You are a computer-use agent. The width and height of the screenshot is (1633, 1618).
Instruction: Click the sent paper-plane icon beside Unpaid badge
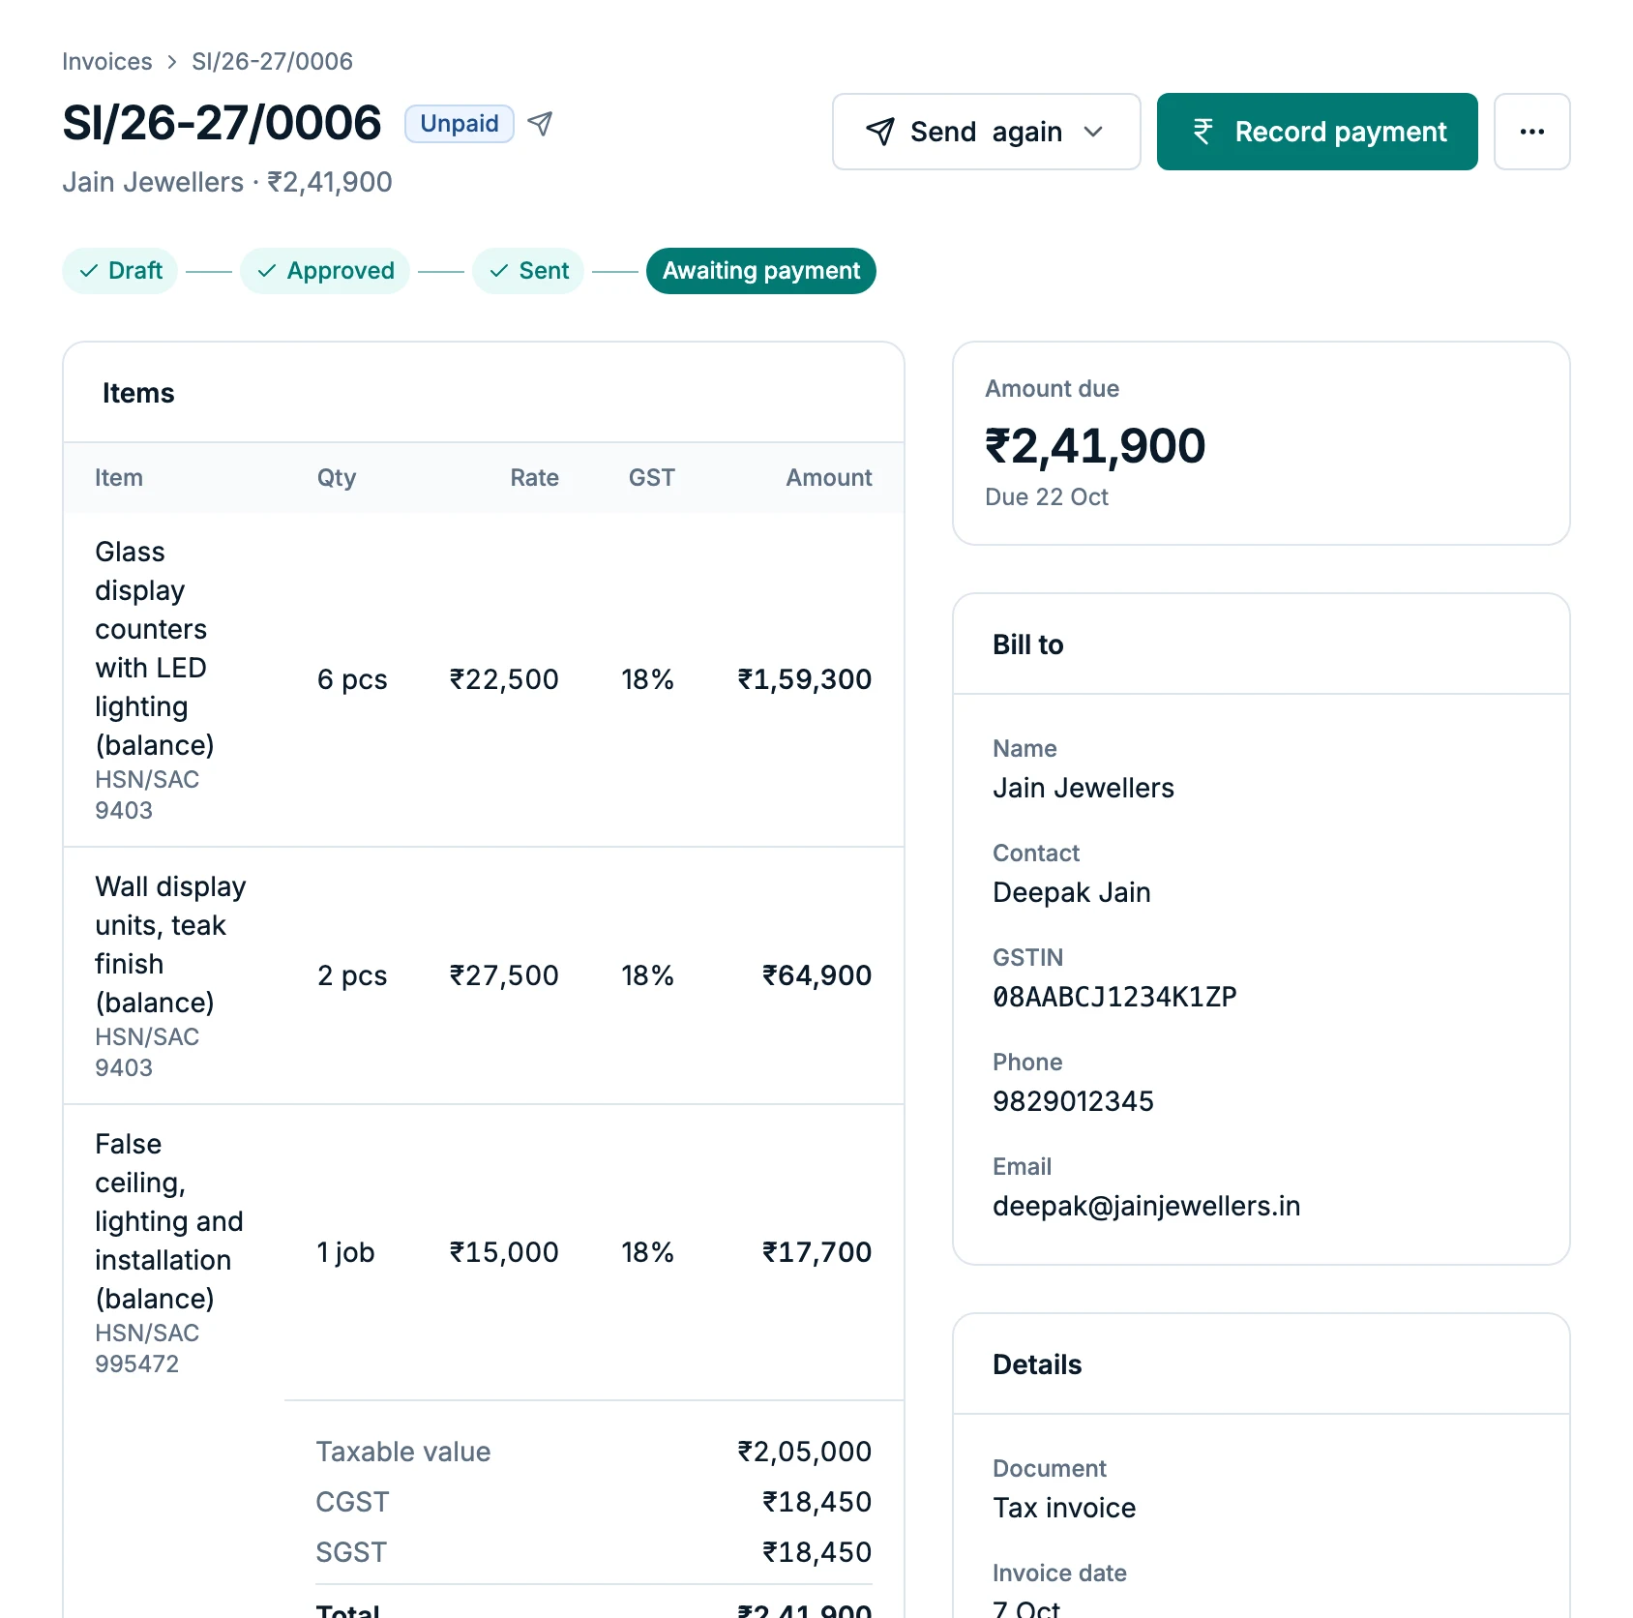[540, 124]
